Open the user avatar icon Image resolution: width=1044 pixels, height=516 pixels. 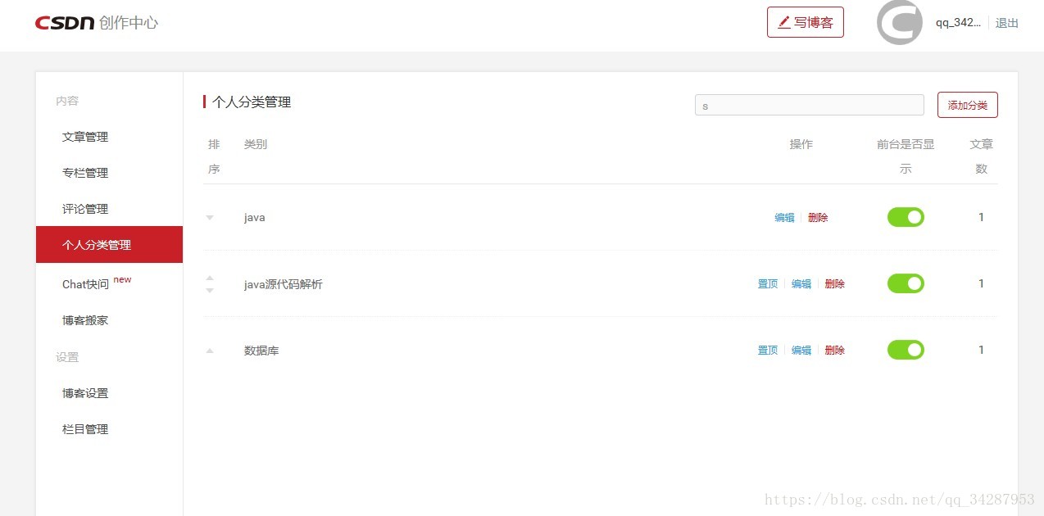coord(900,22)
